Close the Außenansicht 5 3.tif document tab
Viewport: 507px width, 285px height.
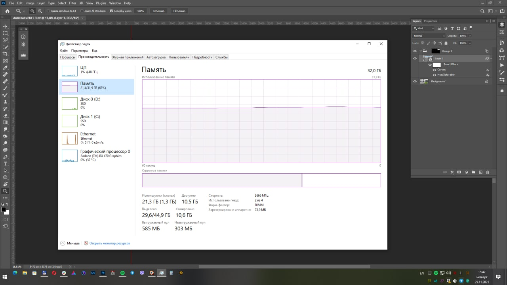(x=82, y=18)
